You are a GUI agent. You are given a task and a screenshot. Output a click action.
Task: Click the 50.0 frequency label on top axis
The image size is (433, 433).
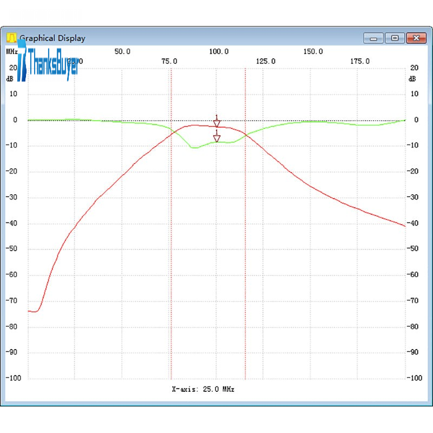[x=122, y=51]
